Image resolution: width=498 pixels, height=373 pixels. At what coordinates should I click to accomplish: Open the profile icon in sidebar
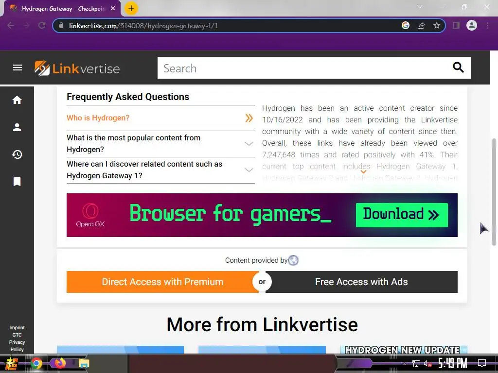[17, 127]
